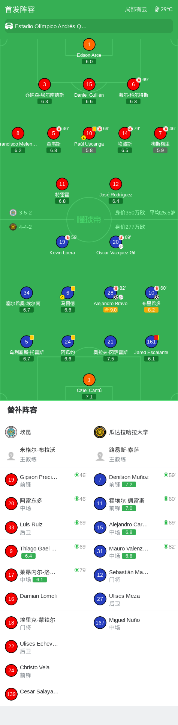Viewport: 178px width, 725px height.
Task: Tap the thermometer icon next to 29°C
Action: click(157, 9)
